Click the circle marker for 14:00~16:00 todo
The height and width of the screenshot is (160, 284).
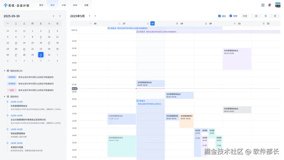7,129
